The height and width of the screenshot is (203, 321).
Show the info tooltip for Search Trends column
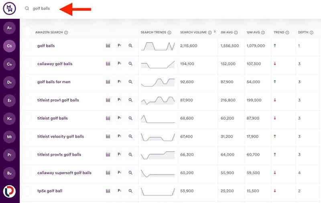[x=169, y=32]
